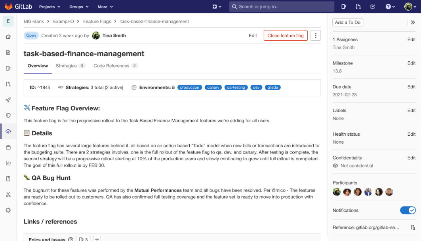421x241 pixels.
Task: Click the Close feature flag button
Action: [x=286, y=36]
